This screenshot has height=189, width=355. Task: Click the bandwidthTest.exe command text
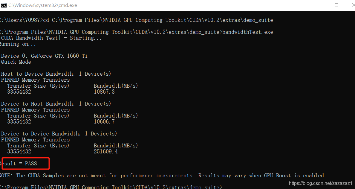pos(248,32)
